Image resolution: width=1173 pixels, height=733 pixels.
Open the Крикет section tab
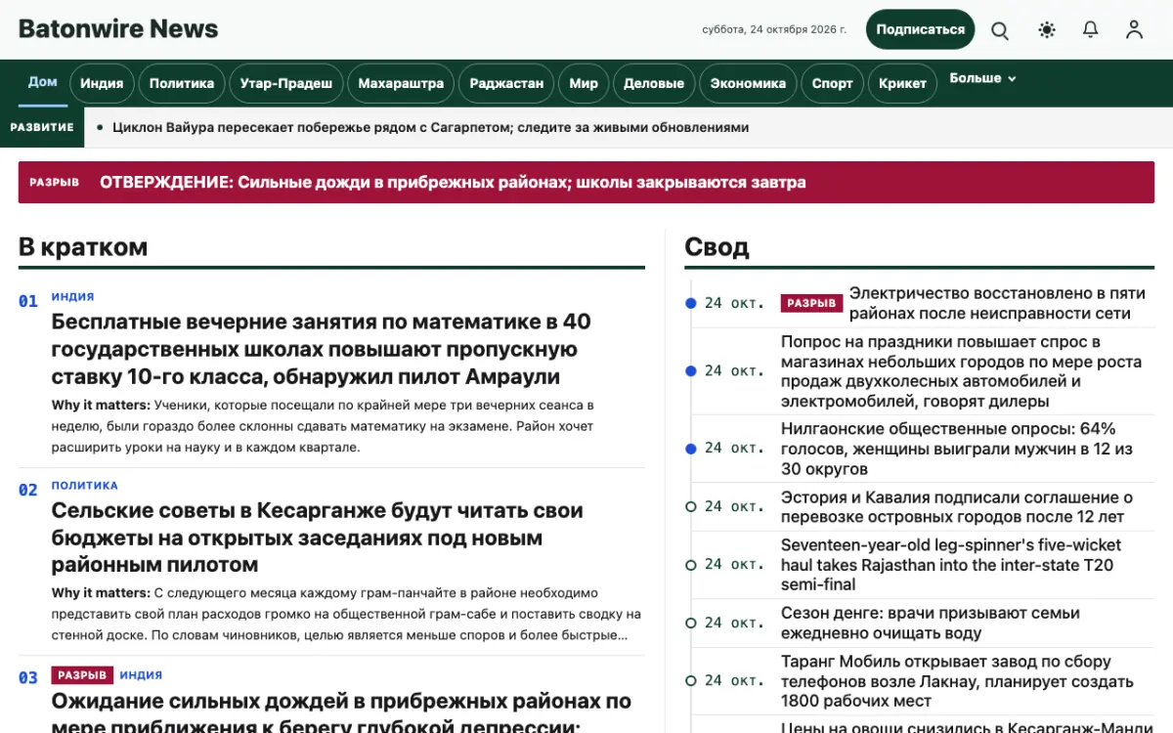[902, 83]
